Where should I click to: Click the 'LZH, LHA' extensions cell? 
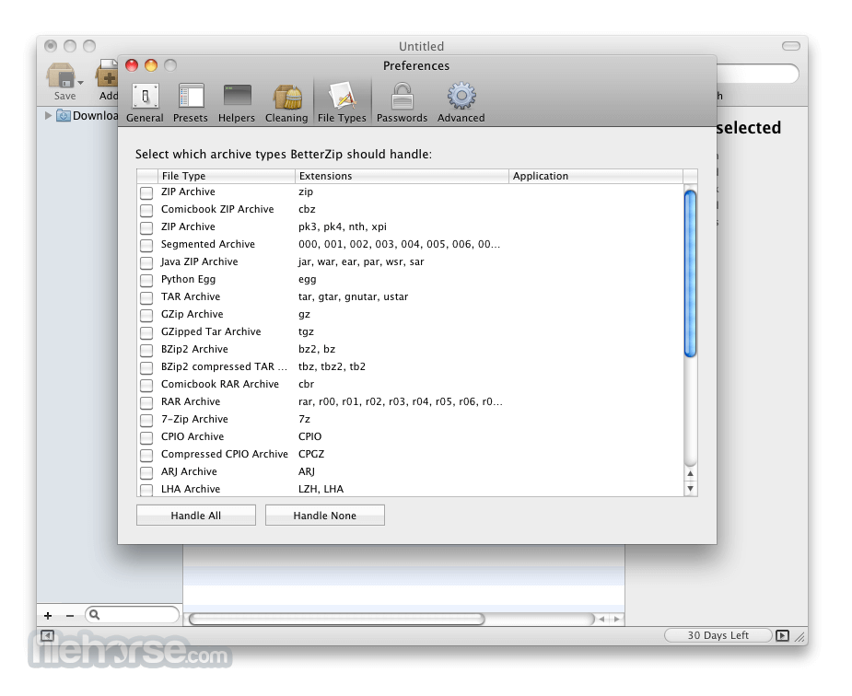(321, 489)
